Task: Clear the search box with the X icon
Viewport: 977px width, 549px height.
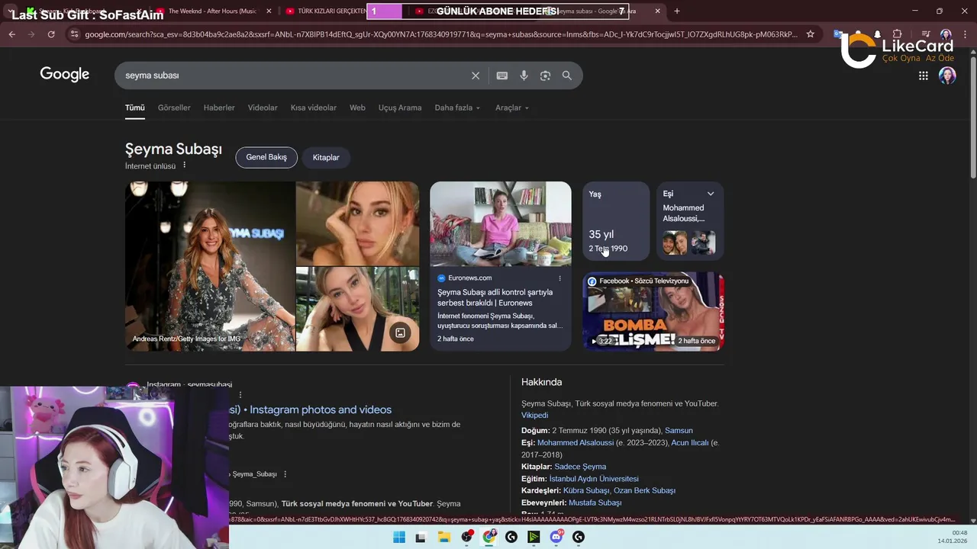Action: pos(476,75)
